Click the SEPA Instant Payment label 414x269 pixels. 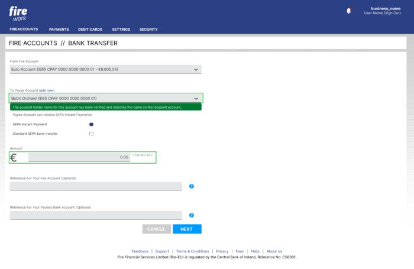coord(30,124)
